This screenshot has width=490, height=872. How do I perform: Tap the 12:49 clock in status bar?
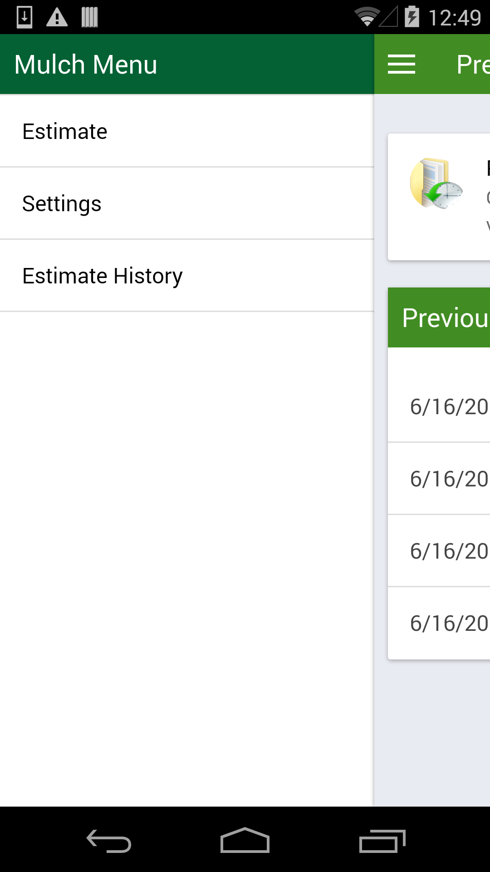pyautogui.click(x=454, y=18)
